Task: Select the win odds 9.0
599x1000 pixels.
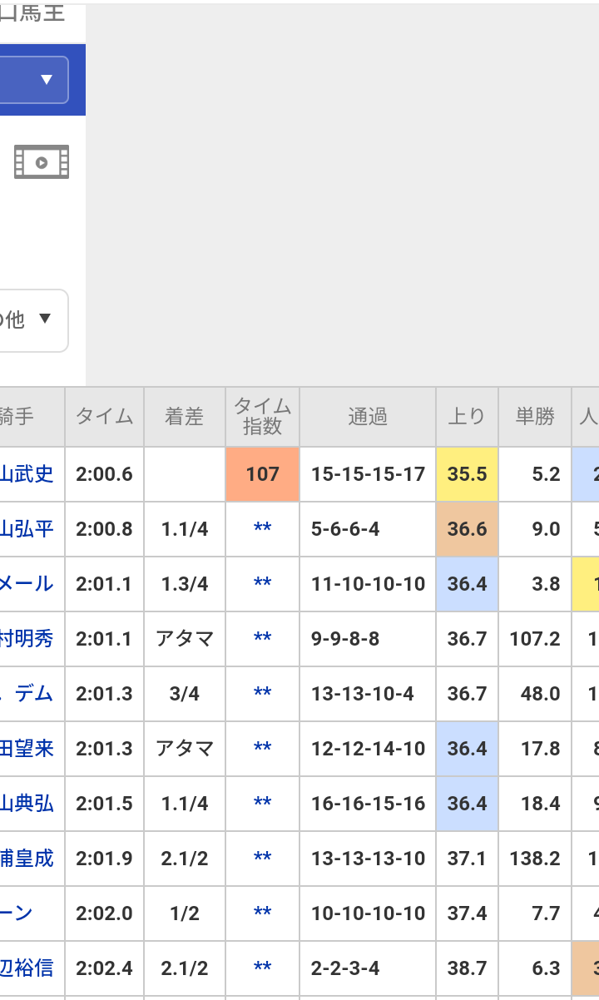Action: 546,529
